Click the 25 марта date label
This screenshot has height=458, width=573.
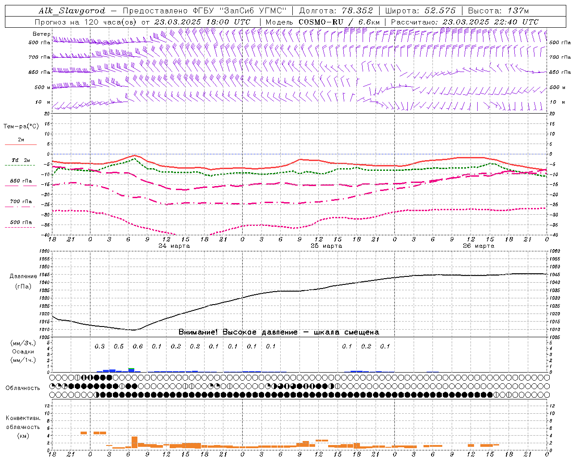(326, 246)
